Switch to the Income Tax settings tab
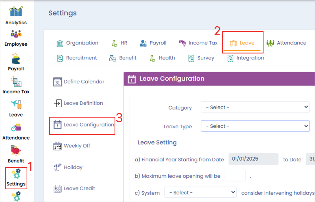Screen dimensions: 315x202 coord(198,43)
